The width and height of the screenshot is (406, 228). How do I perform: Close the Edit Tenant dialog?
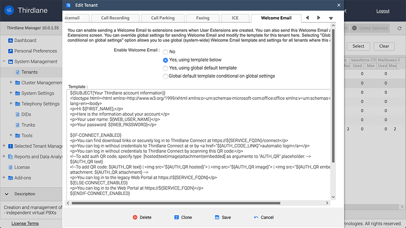tap(339, 5)
